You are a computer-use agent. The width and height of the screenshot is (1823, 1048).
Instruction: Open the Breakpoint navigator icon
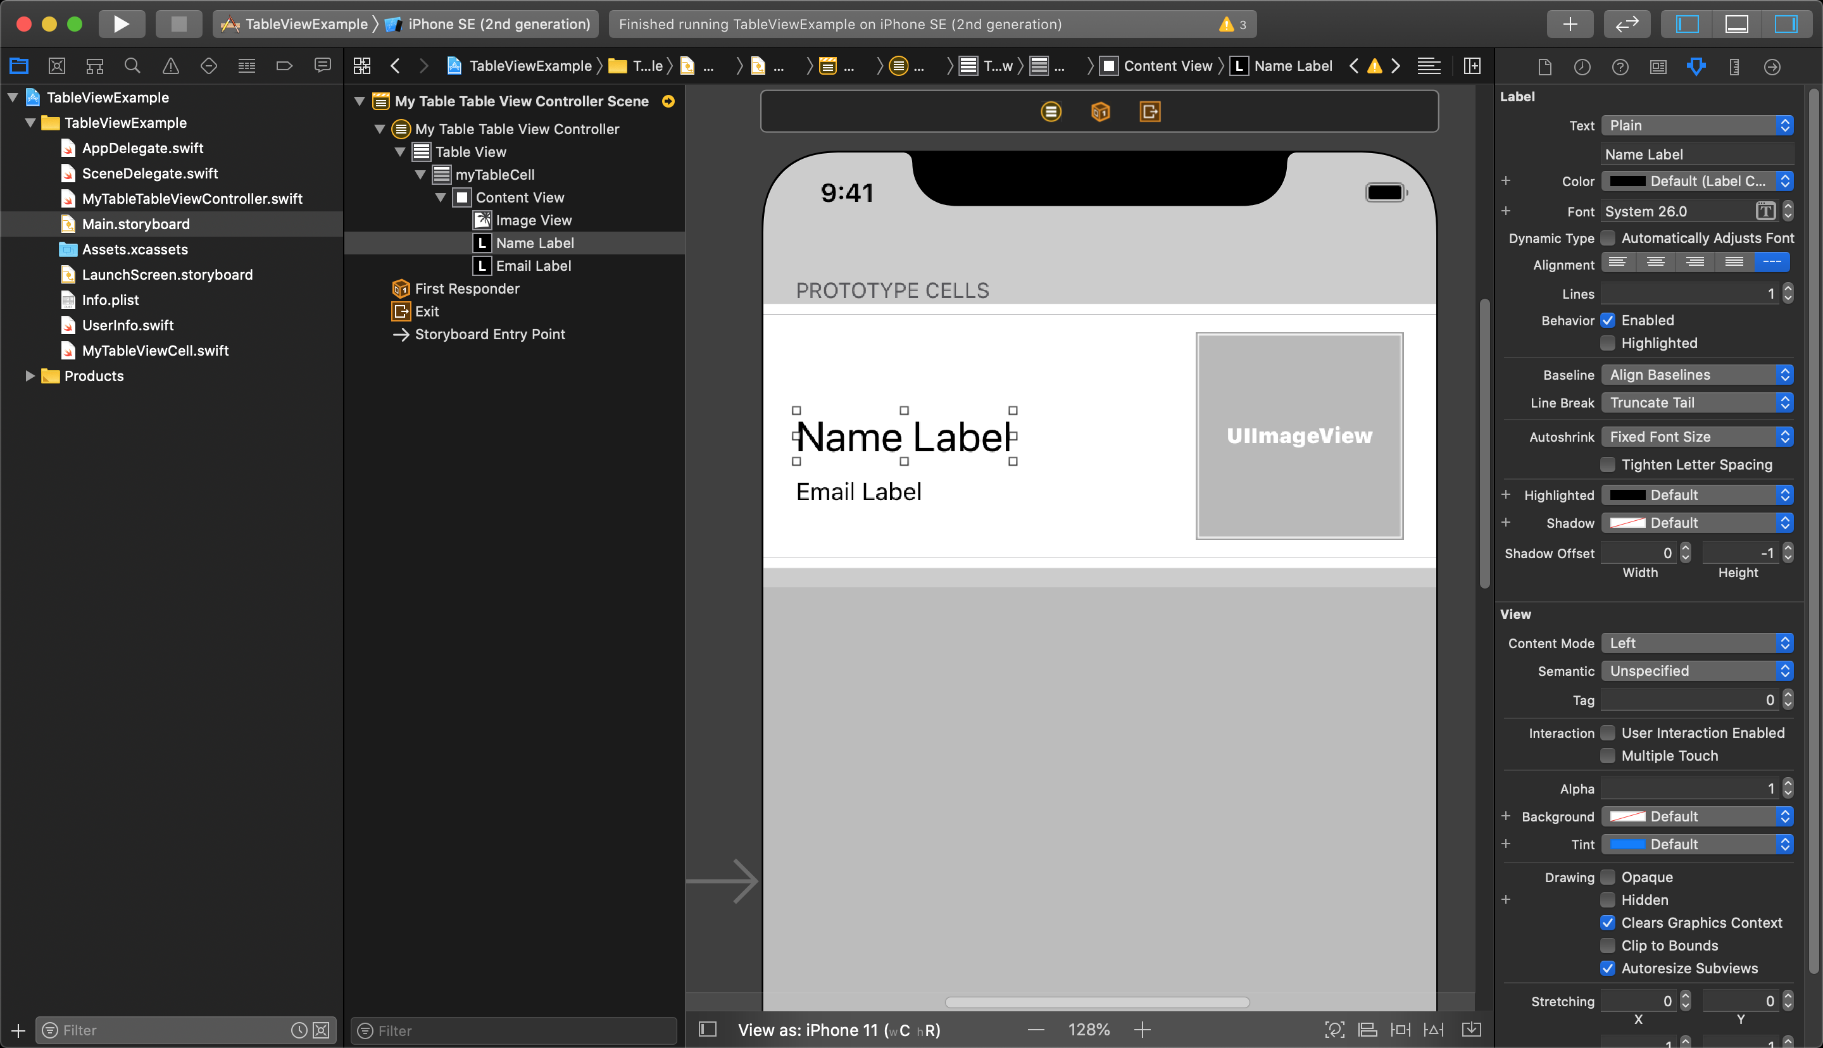(284, 66)
